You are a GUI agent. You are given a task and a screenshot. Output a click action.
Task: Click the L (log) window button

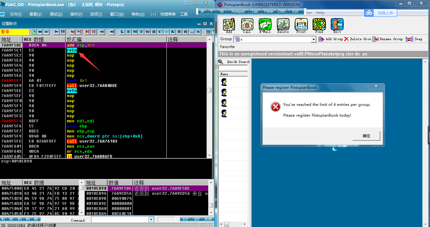click(x=122, y=32)
